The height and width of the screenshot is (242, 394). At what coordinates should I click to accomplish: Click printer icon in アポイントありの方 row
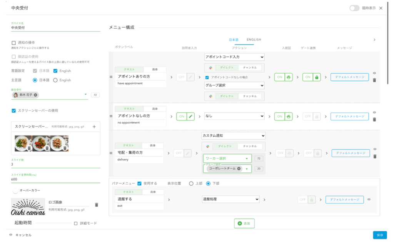tap(289, 77)
